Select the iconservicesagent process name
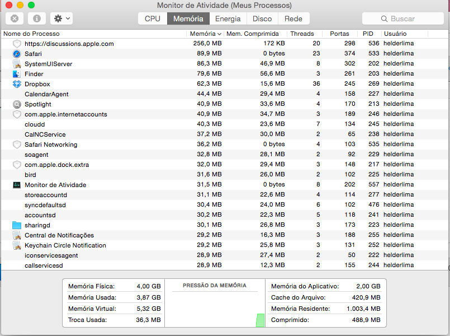 [x=51, y=255]
